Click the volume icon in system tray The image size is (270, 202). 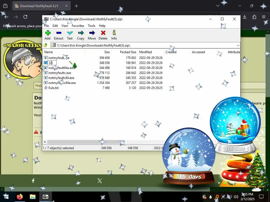[236, 197]
